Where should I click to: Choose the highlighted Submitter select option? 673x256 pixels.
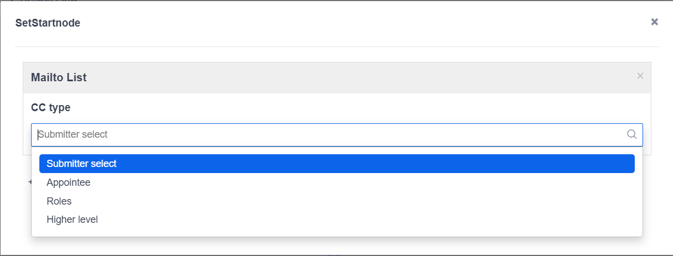336,164
